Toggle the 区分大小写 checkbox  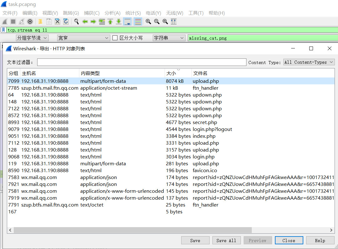coord(115,38)
